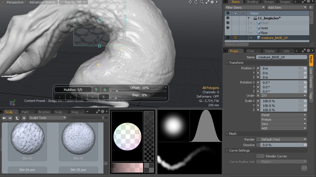Click the preset browser add (+) icon
The width and height of the screenshot is (316, 177).
pos(24,118)
